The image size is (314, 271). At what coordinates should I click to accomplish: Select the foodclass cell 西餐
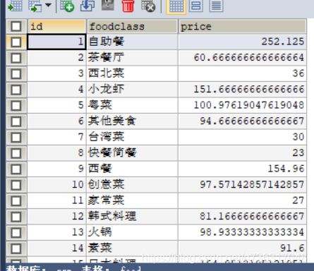click(x=132, y=169)
